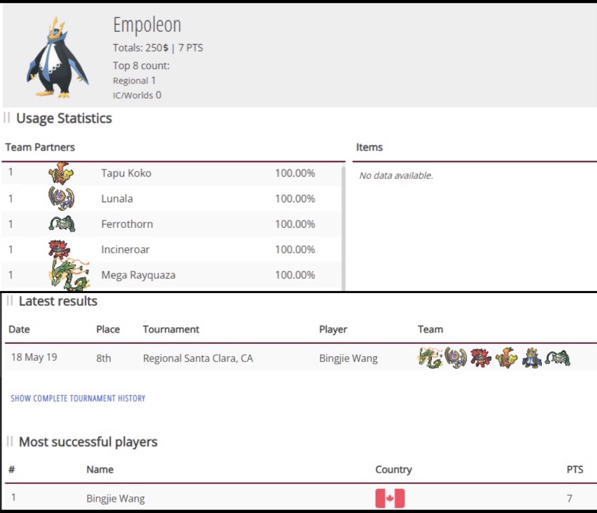Click the 100.00% usage value for Ferrothorn
The image size is (597, 513).
296,224
